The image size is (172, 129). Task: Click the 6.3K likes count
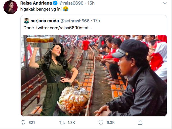click(111, 123)
